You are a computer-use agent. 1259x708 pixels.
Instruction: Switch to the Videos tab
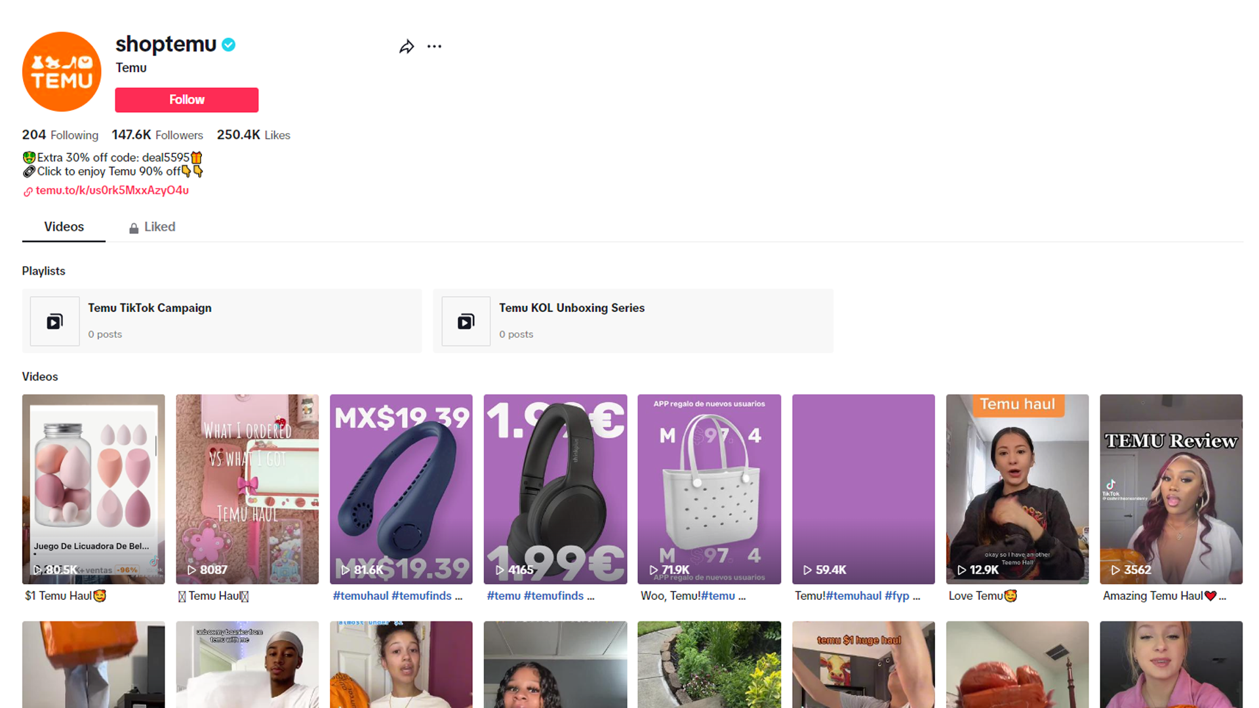point(64,227)
